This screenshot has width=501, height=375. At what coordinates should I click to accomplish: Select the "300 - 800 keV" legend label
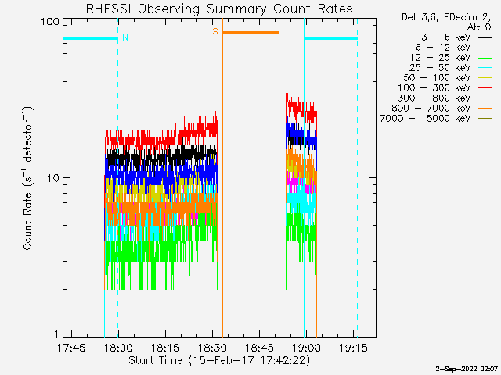pyautogui.click(x=434, y=98)
